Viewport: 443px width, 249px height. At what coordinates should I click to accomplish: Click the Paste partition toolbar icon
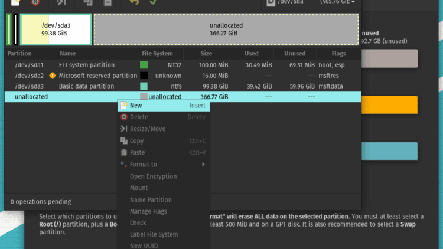108,2
